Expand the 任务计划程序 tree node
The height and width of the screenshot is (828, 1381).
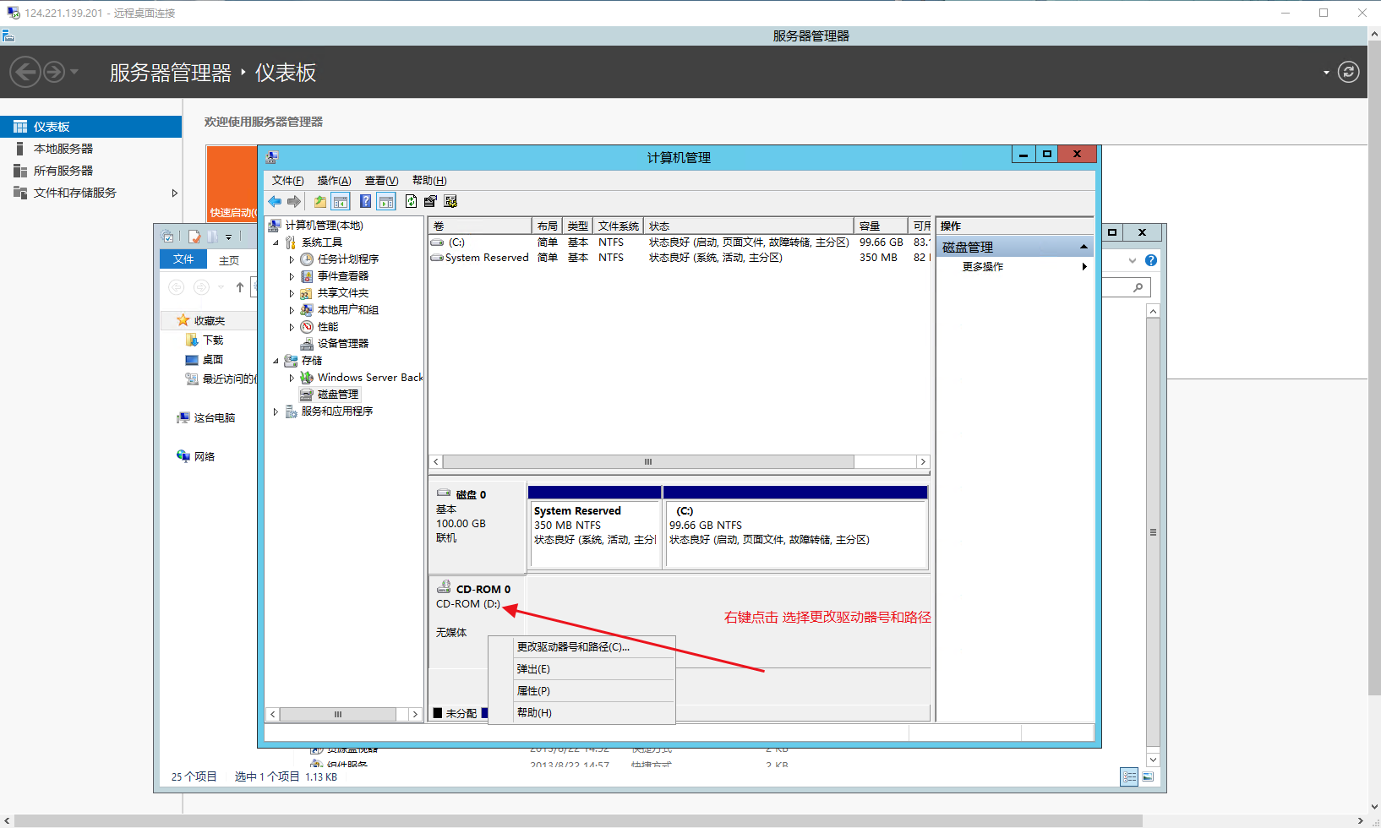pos(292,259)
